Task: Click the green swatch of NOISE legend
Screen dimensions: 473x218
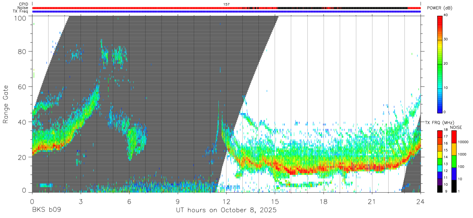Action: pos(454,161)
